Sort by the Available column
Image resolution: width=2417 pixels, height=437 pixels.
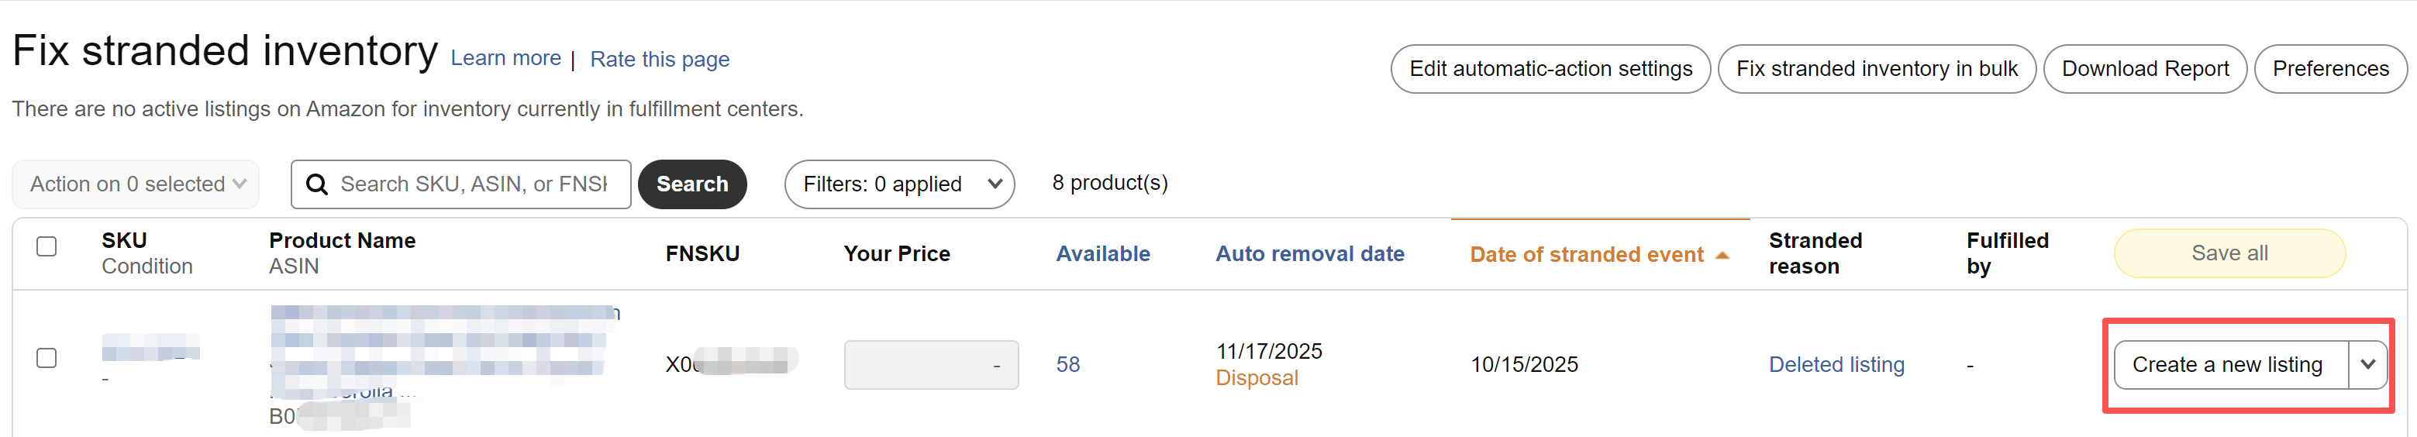coord(1102,254)
